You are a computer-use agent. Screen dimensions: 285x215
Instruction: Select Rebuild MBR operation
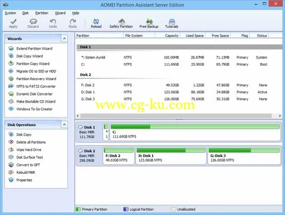coord(26,173)
